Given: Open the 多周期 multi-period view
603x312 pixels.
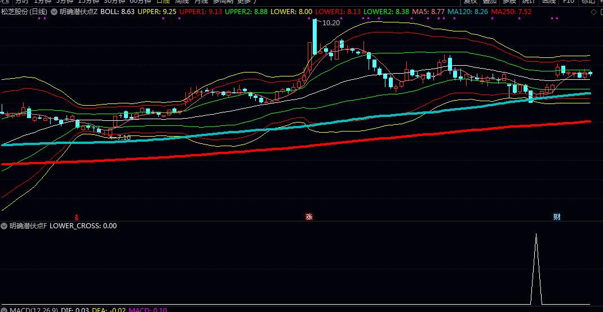Looking at the screenshot, I should 223,2.
